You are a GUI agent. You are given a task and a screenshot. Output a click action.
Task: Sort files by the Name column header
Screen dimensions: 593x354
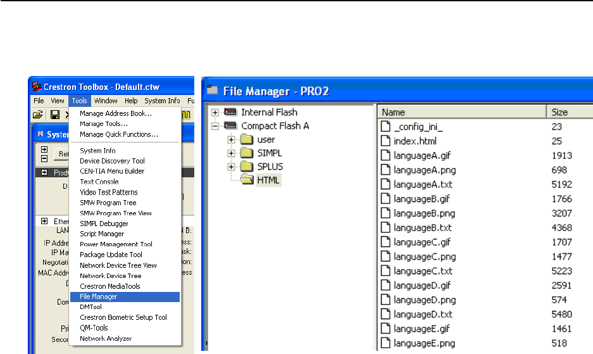tap(462, 112)
